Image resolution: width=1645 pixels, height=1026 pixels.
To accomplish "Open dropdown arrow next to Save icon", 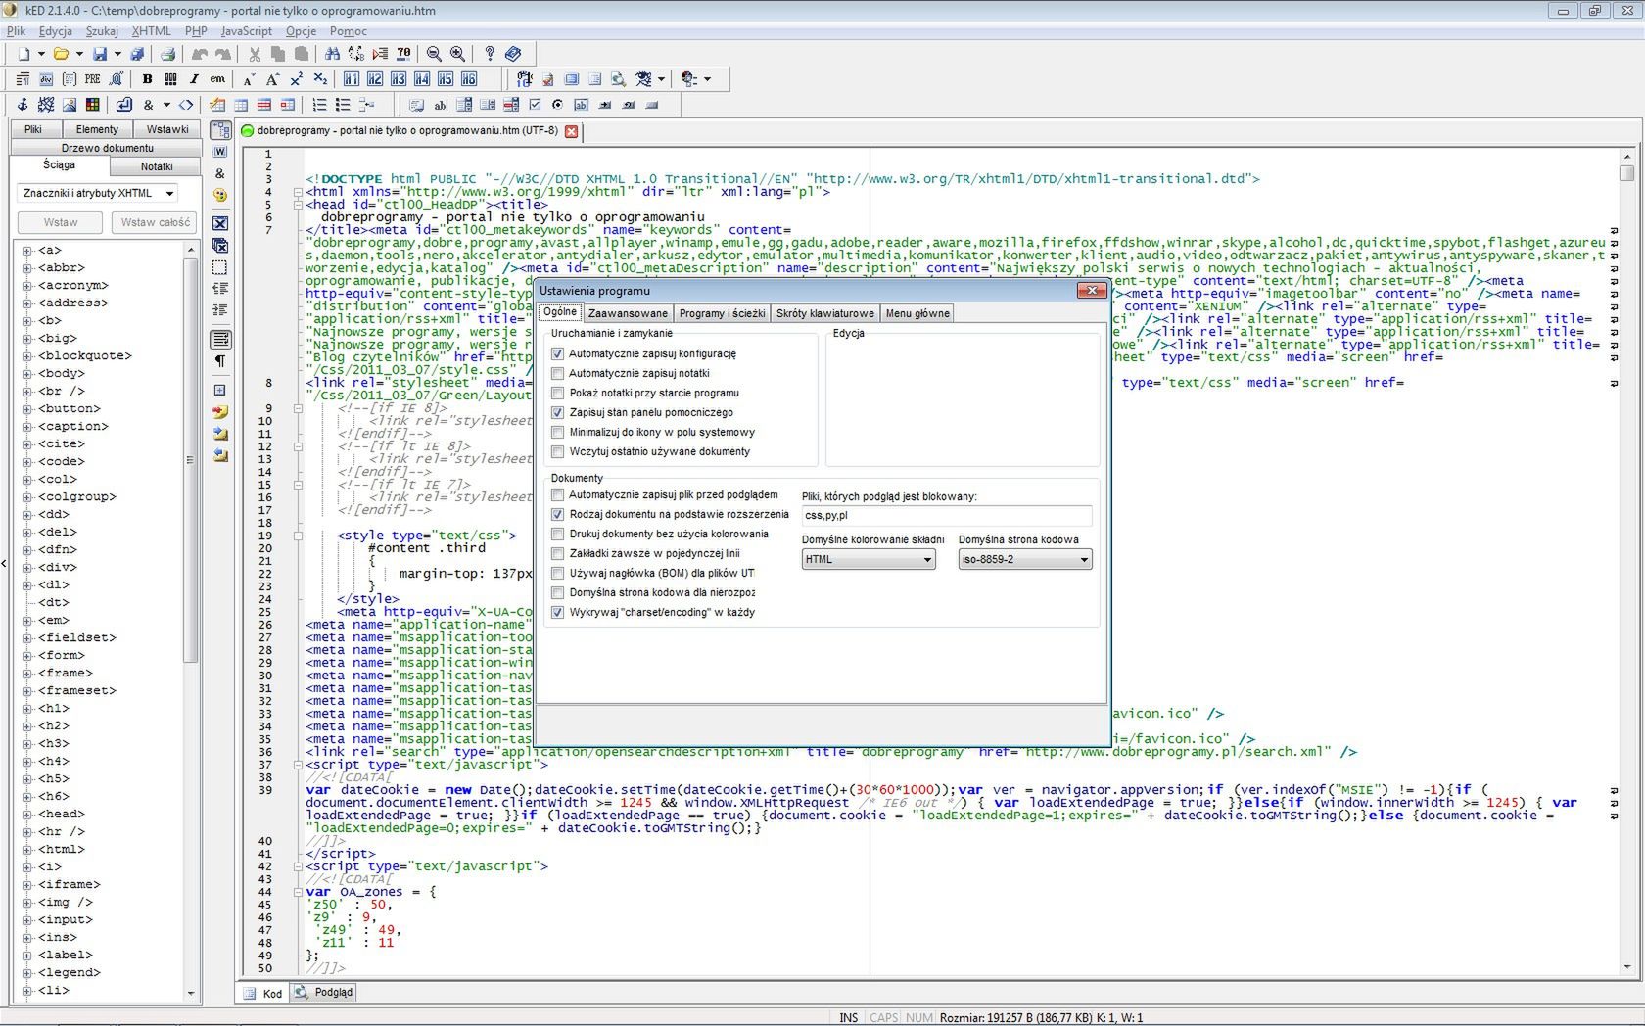I will pyautogui.click(x=117, y=54).
